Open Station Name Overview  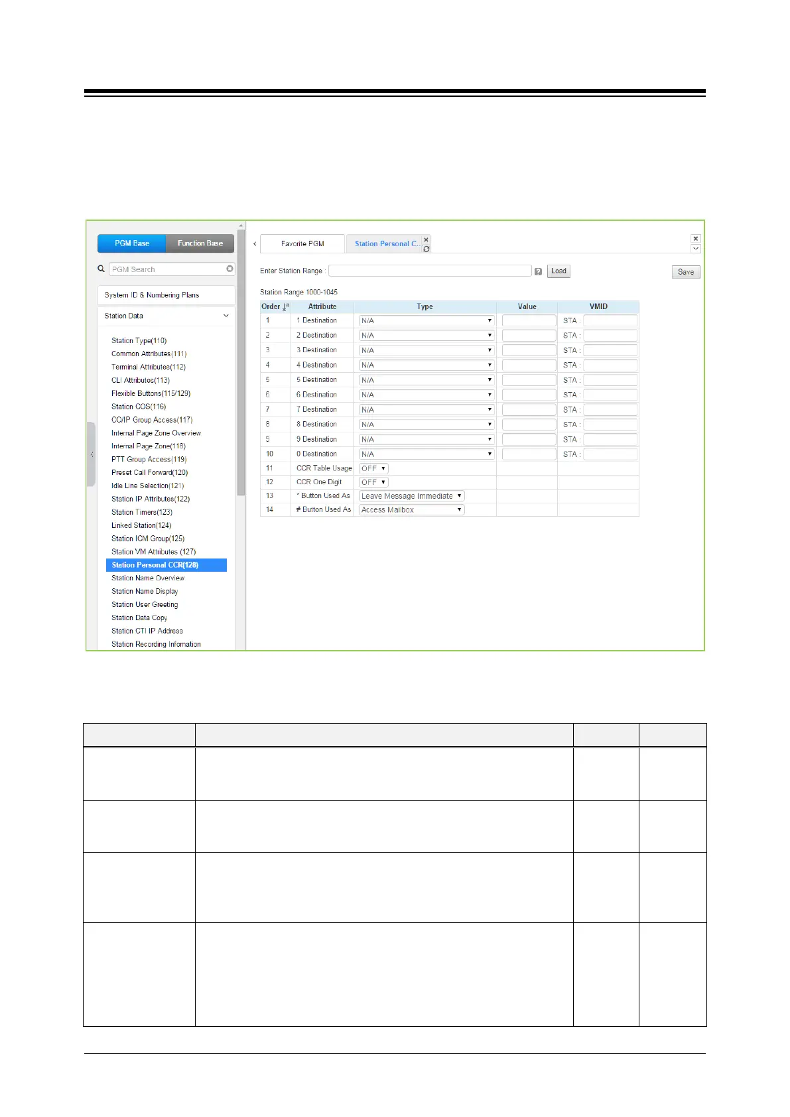148,578
